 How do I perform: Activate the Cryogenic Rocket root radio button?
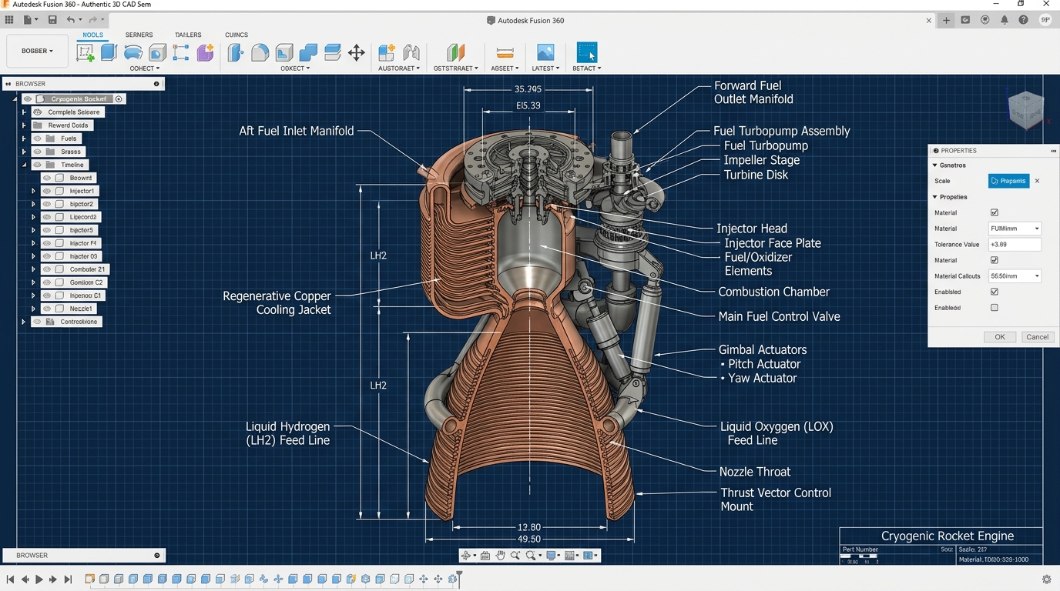(119, 99)
